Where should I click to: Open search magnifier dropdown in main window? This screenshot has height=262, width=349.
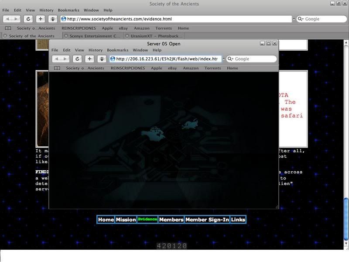click(301, 19)
